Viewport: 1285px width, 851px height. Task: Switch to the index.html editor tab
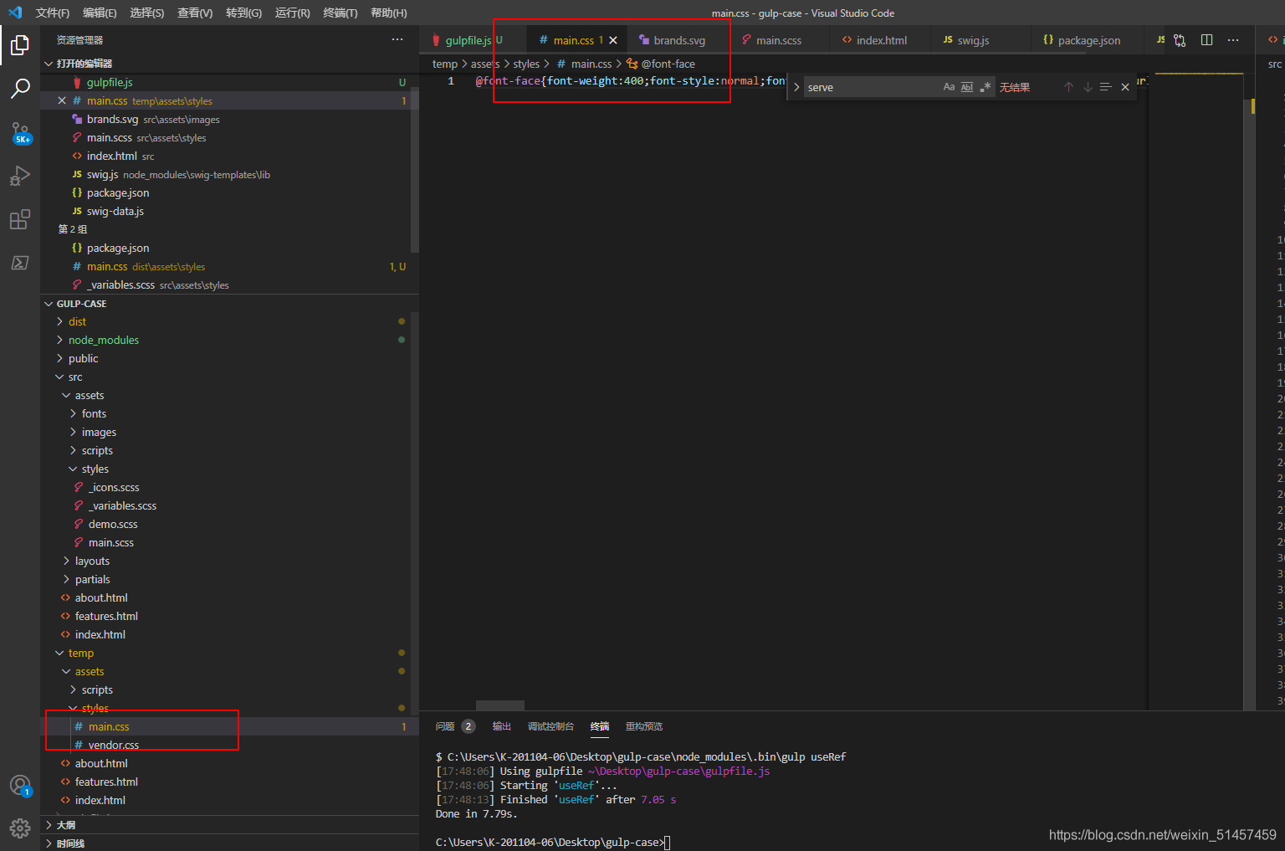tap(881, 40)
